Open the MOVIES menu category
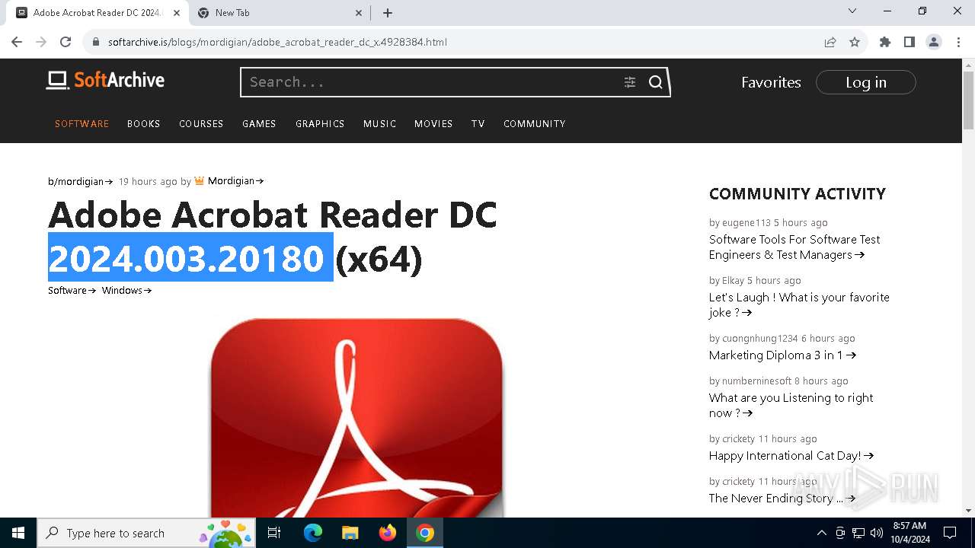 [433, 123]
